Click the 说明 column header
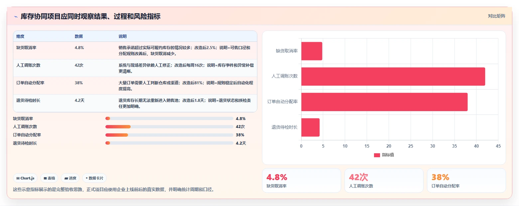The height and width of the screenshot is (206, 519). 123,36
